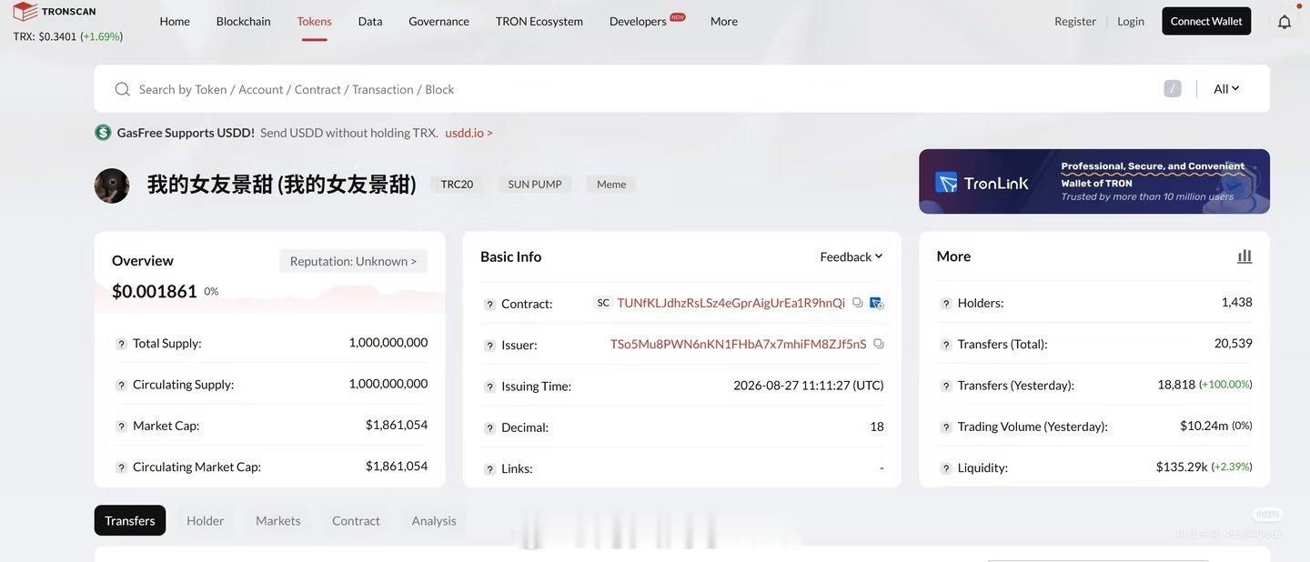
Task: Click help icon next to Decimal
Action: point(489,427)
